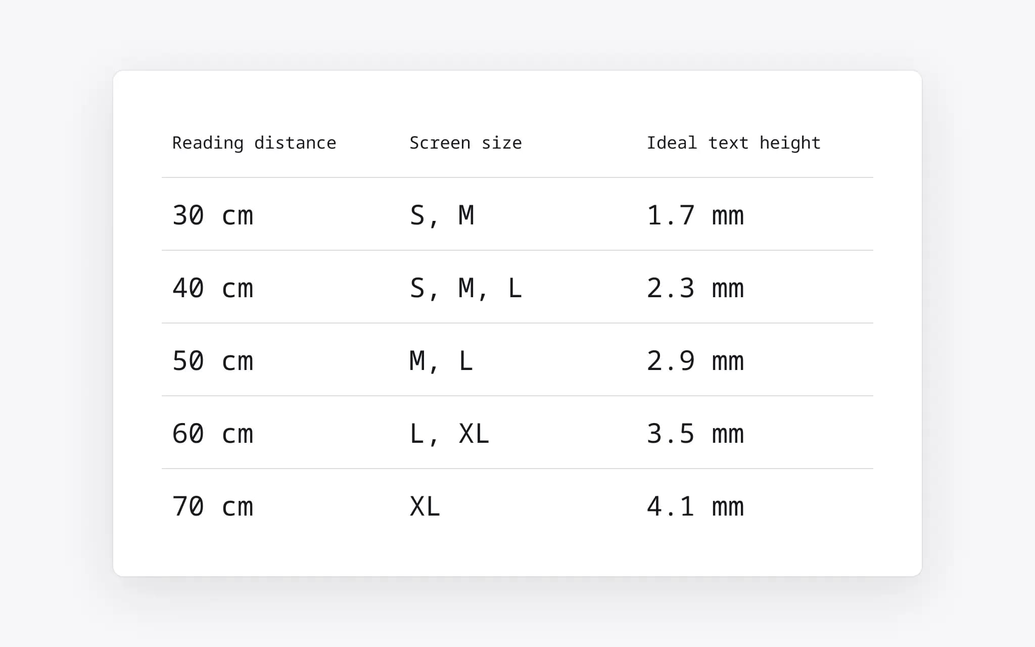
Task: Select the '4.1 mm' text height value
Action: pos(695,506)
